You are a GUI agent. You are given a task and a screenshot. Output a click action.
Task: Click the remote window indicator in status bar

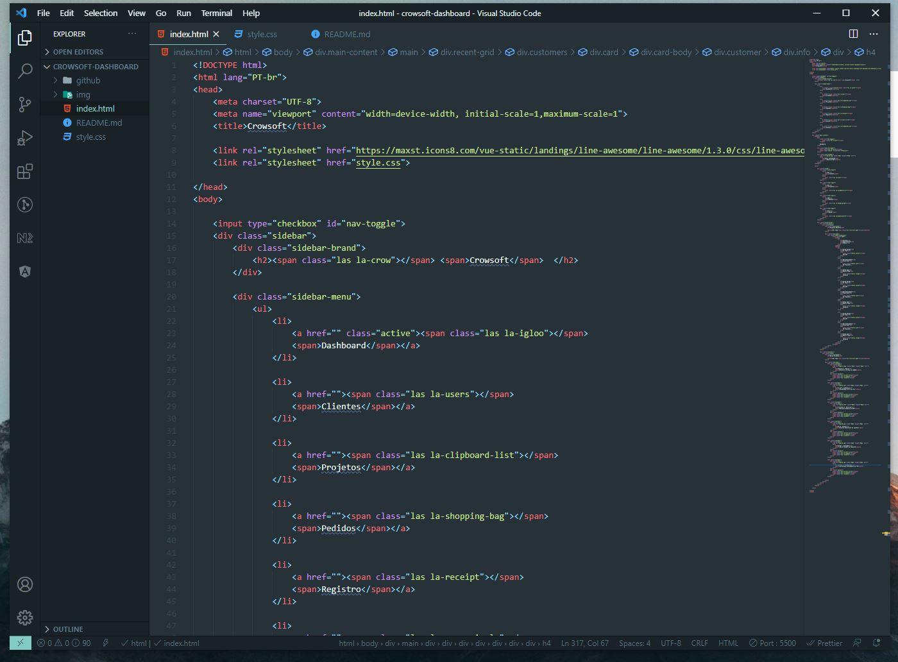[x=21, y=643]
